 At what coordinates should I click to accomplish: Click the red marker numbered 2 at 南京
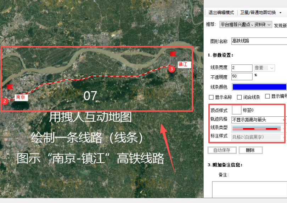(x=5, y=101)
